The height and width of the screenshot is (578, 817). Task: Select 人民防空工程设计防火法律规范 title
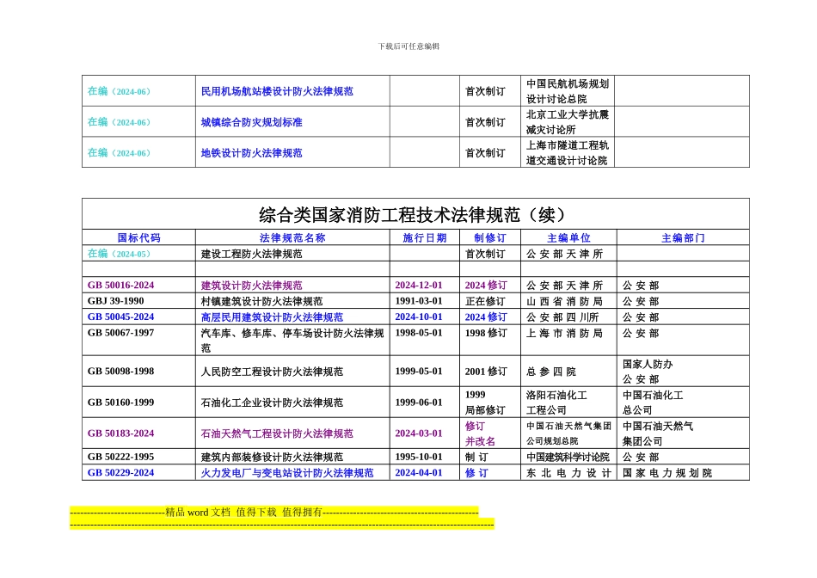[x=272, y=372]
